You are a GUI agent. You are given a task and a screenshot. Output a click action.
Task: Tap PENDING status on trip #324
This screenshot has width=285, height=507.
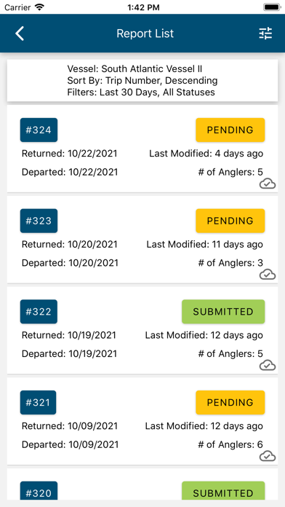[230, 130]
